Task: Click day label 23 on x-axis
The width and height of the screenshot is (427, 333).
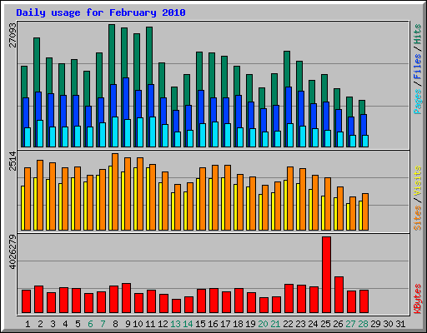Action: [x=300, y=324]
